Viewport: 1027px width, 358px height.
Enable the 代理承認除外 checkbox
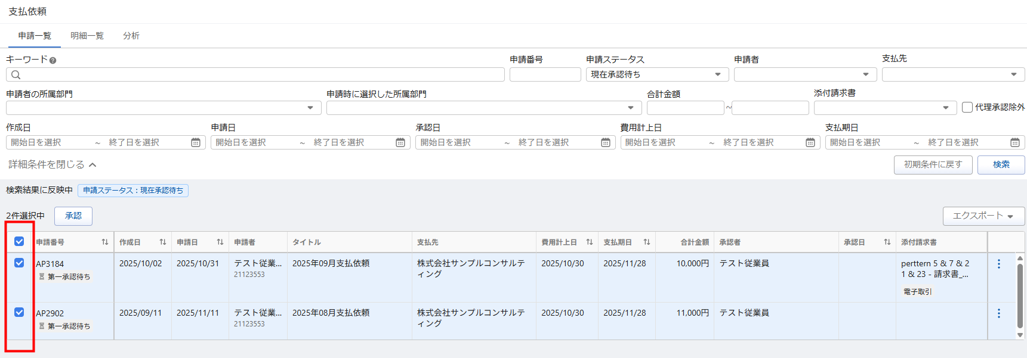tap(967, 107)
